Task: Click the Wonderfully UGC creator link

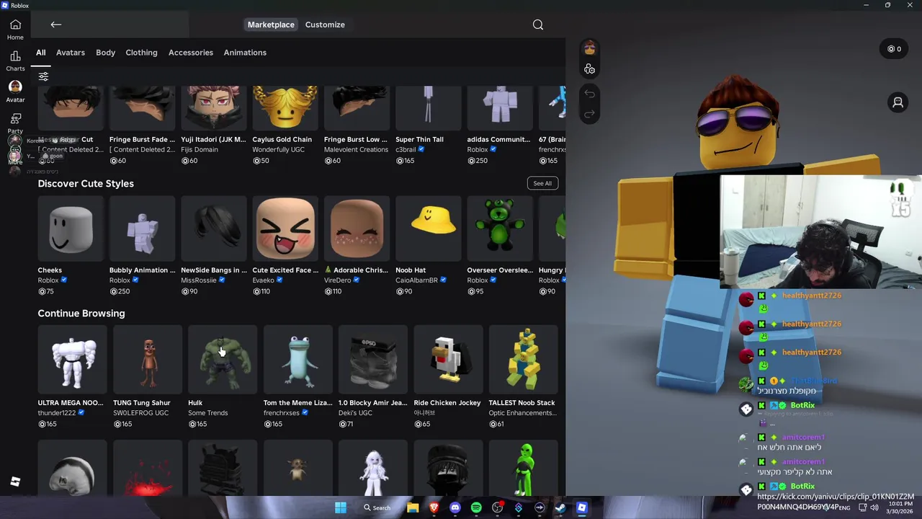Action: (x=278, y=150)
